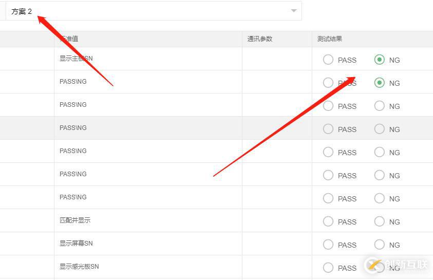
Task: Select PASS for the 显示感光板SN row
Action: (328, 268)
